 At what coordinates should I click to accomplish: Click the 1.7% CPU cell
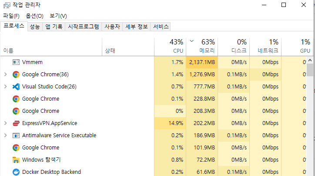(x=170, y=62)
